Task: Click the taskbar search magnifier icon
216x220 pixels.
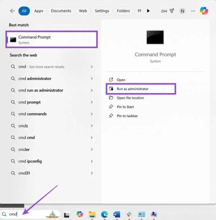Action: click(4, 214)
